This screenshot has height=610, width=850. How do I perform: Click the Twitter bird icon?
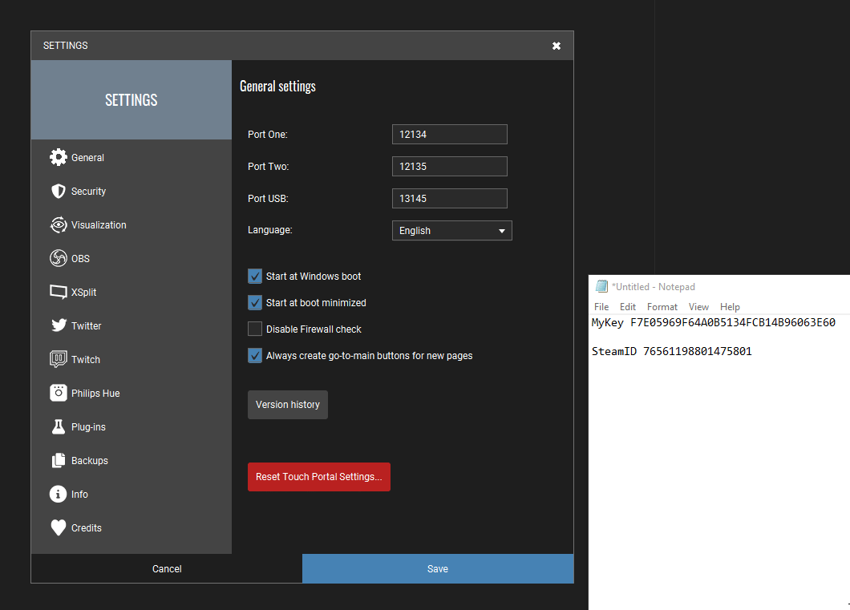58,325
